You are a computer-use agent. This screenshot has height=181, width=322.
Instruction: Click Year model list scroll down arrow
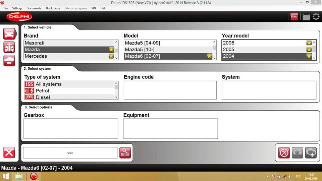pos(314,58)
